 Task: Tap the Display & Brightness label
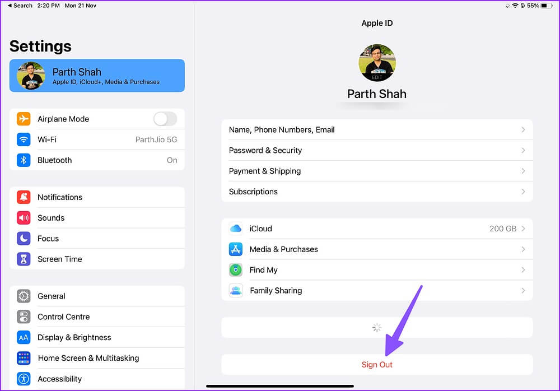(74, 337)
